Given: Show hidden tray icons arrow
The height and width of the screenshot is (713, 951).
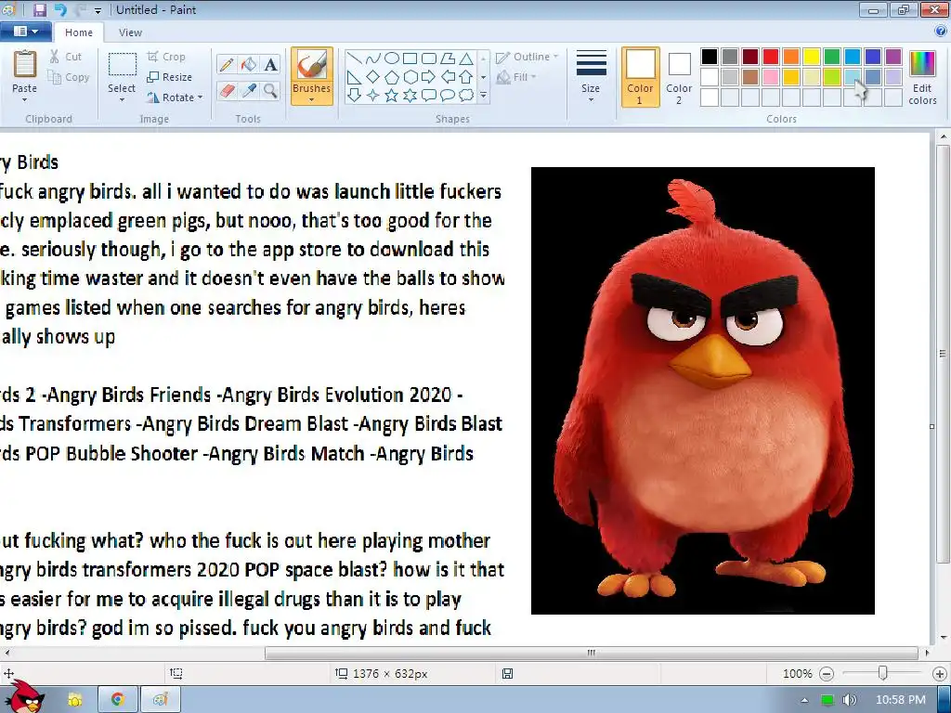Looking at the screenshot, I should (804, 700).
